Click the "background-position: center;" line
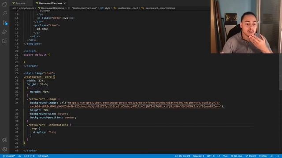 pyautogui.click(x=53, y=118)
